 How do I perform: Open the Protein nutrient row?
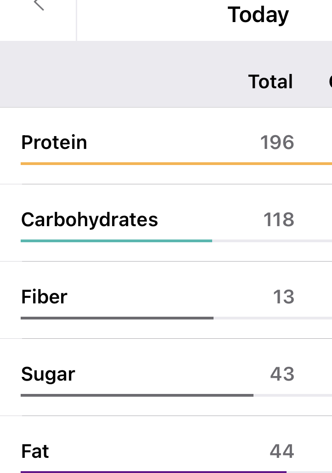[54, 142]
